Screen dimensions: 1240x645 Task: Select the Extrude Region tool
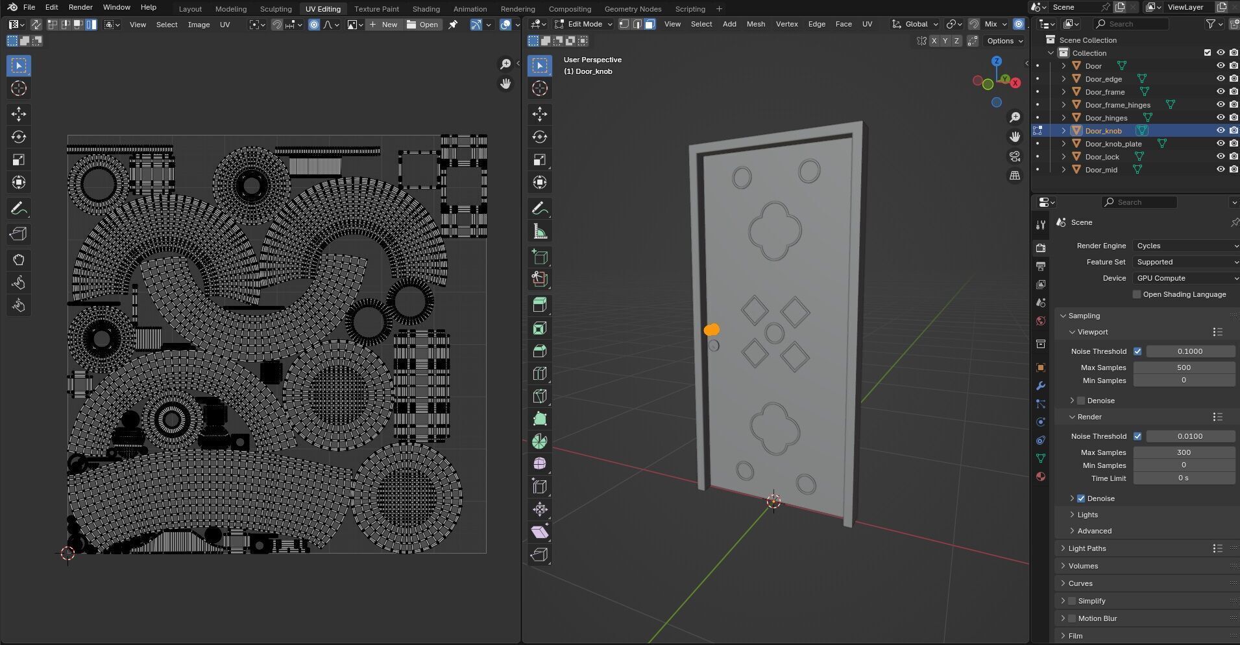click(x=540, y=305)
